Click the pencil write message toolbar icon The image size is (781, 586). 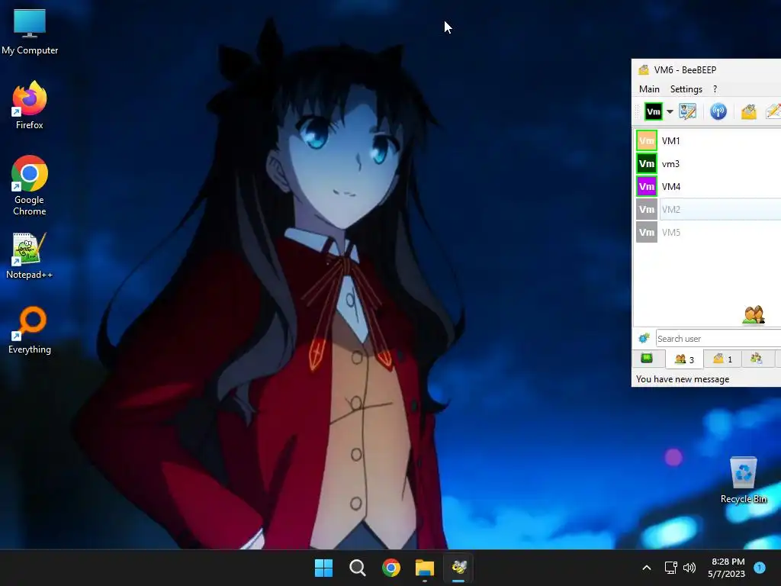773,111
